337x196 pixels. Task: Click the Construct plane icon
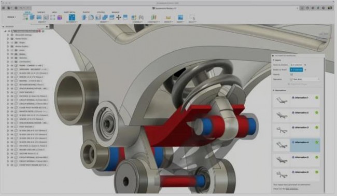153,18
